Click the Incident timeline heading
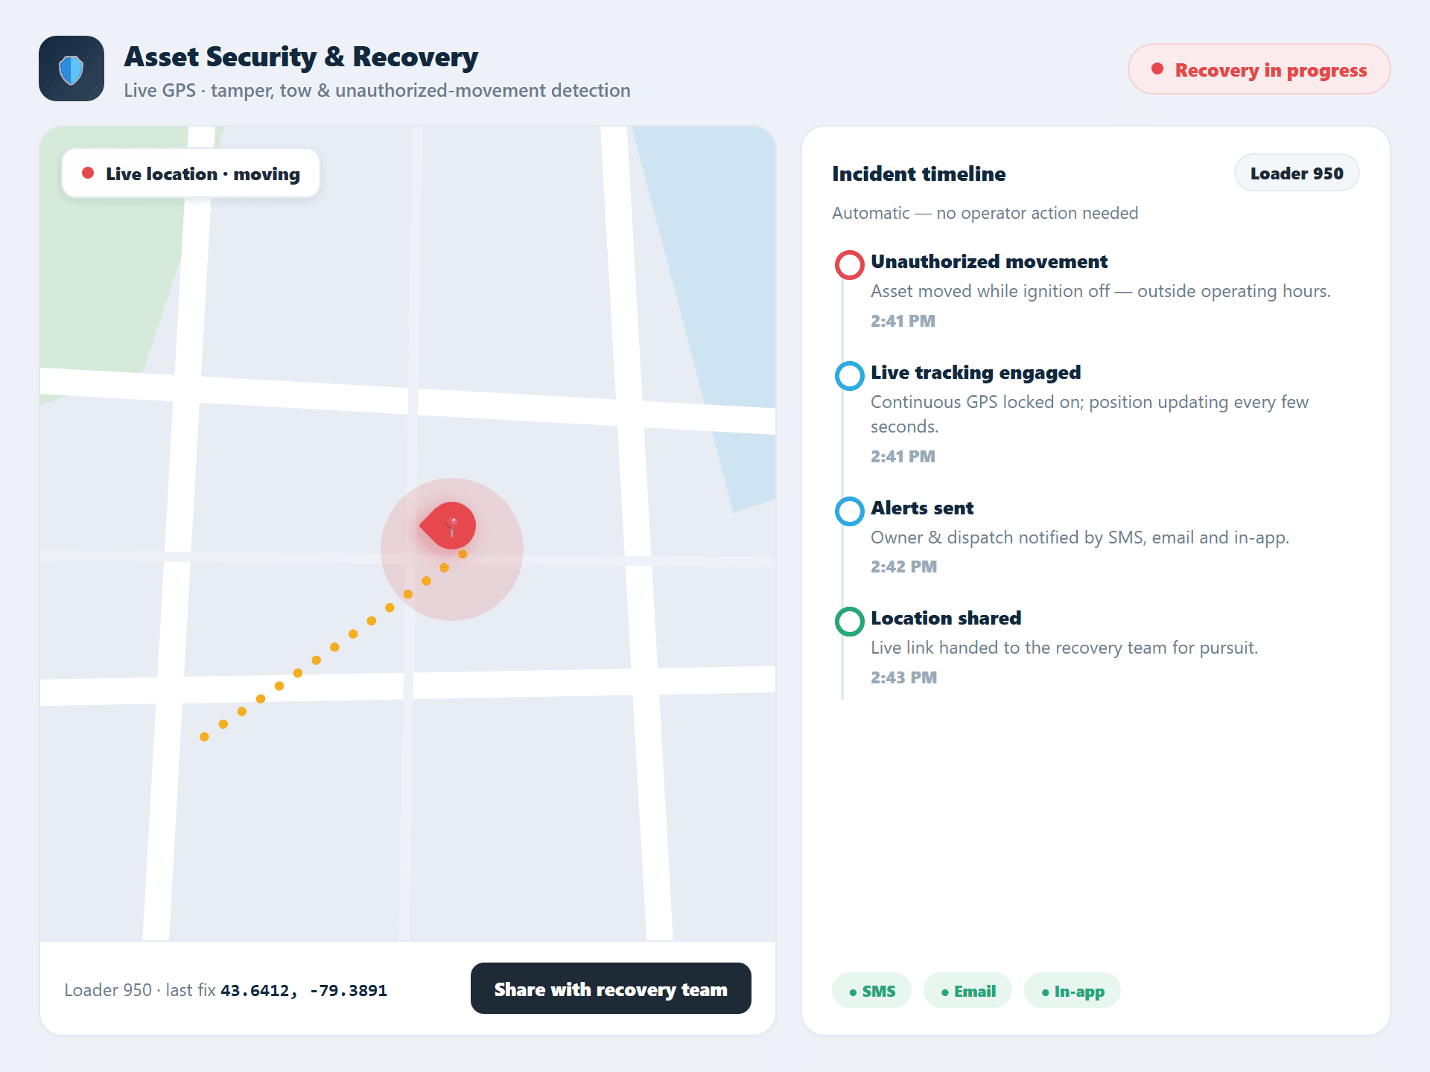The width and height of the screenshot is (1430, 1072). click(x=918, y=173)
